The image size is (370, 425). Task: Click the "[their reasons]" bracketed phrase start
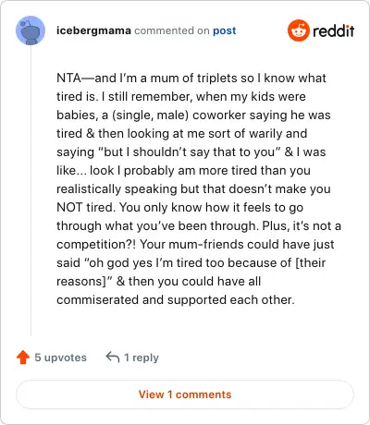coord(310,262)
